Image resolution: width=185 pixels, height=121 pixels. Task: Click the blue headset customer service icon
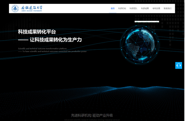tap(178, 66)
